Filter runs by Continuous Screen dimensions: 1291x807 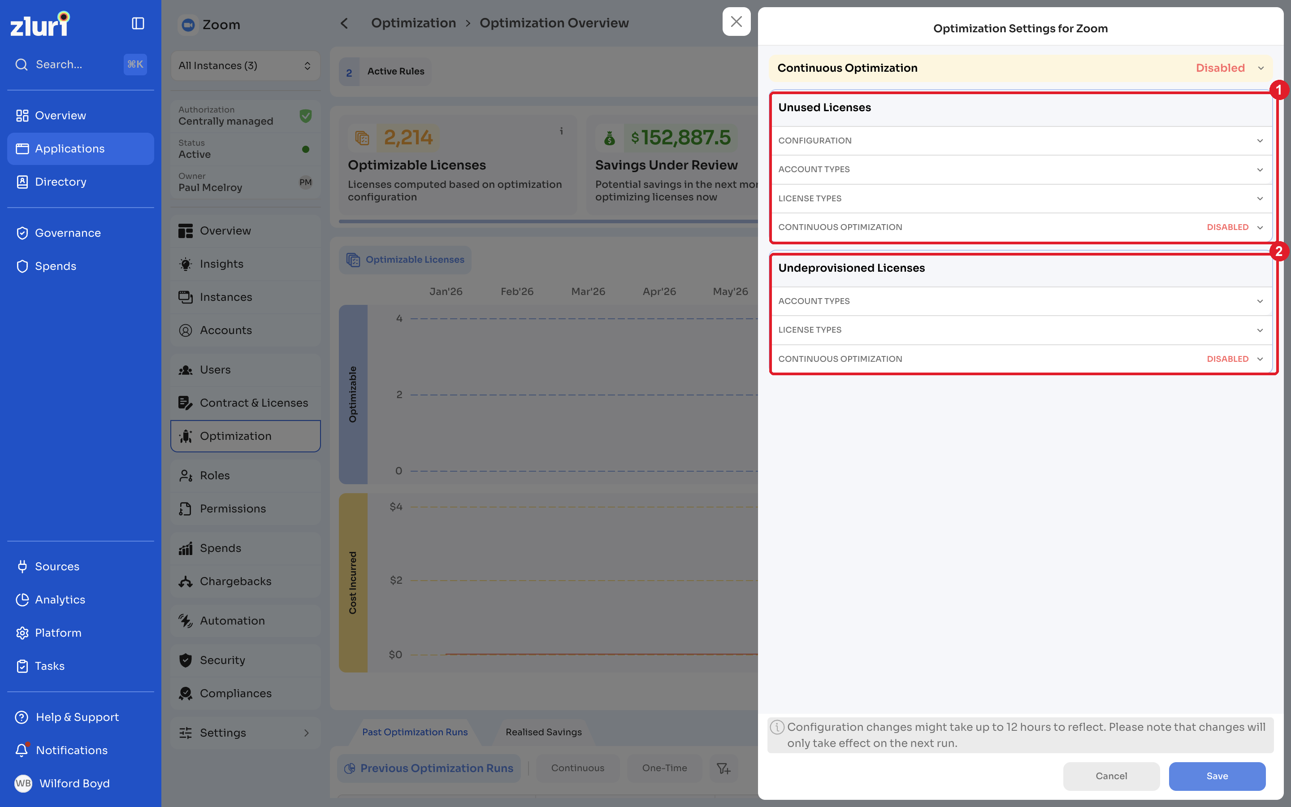click(x=577, y=768)
